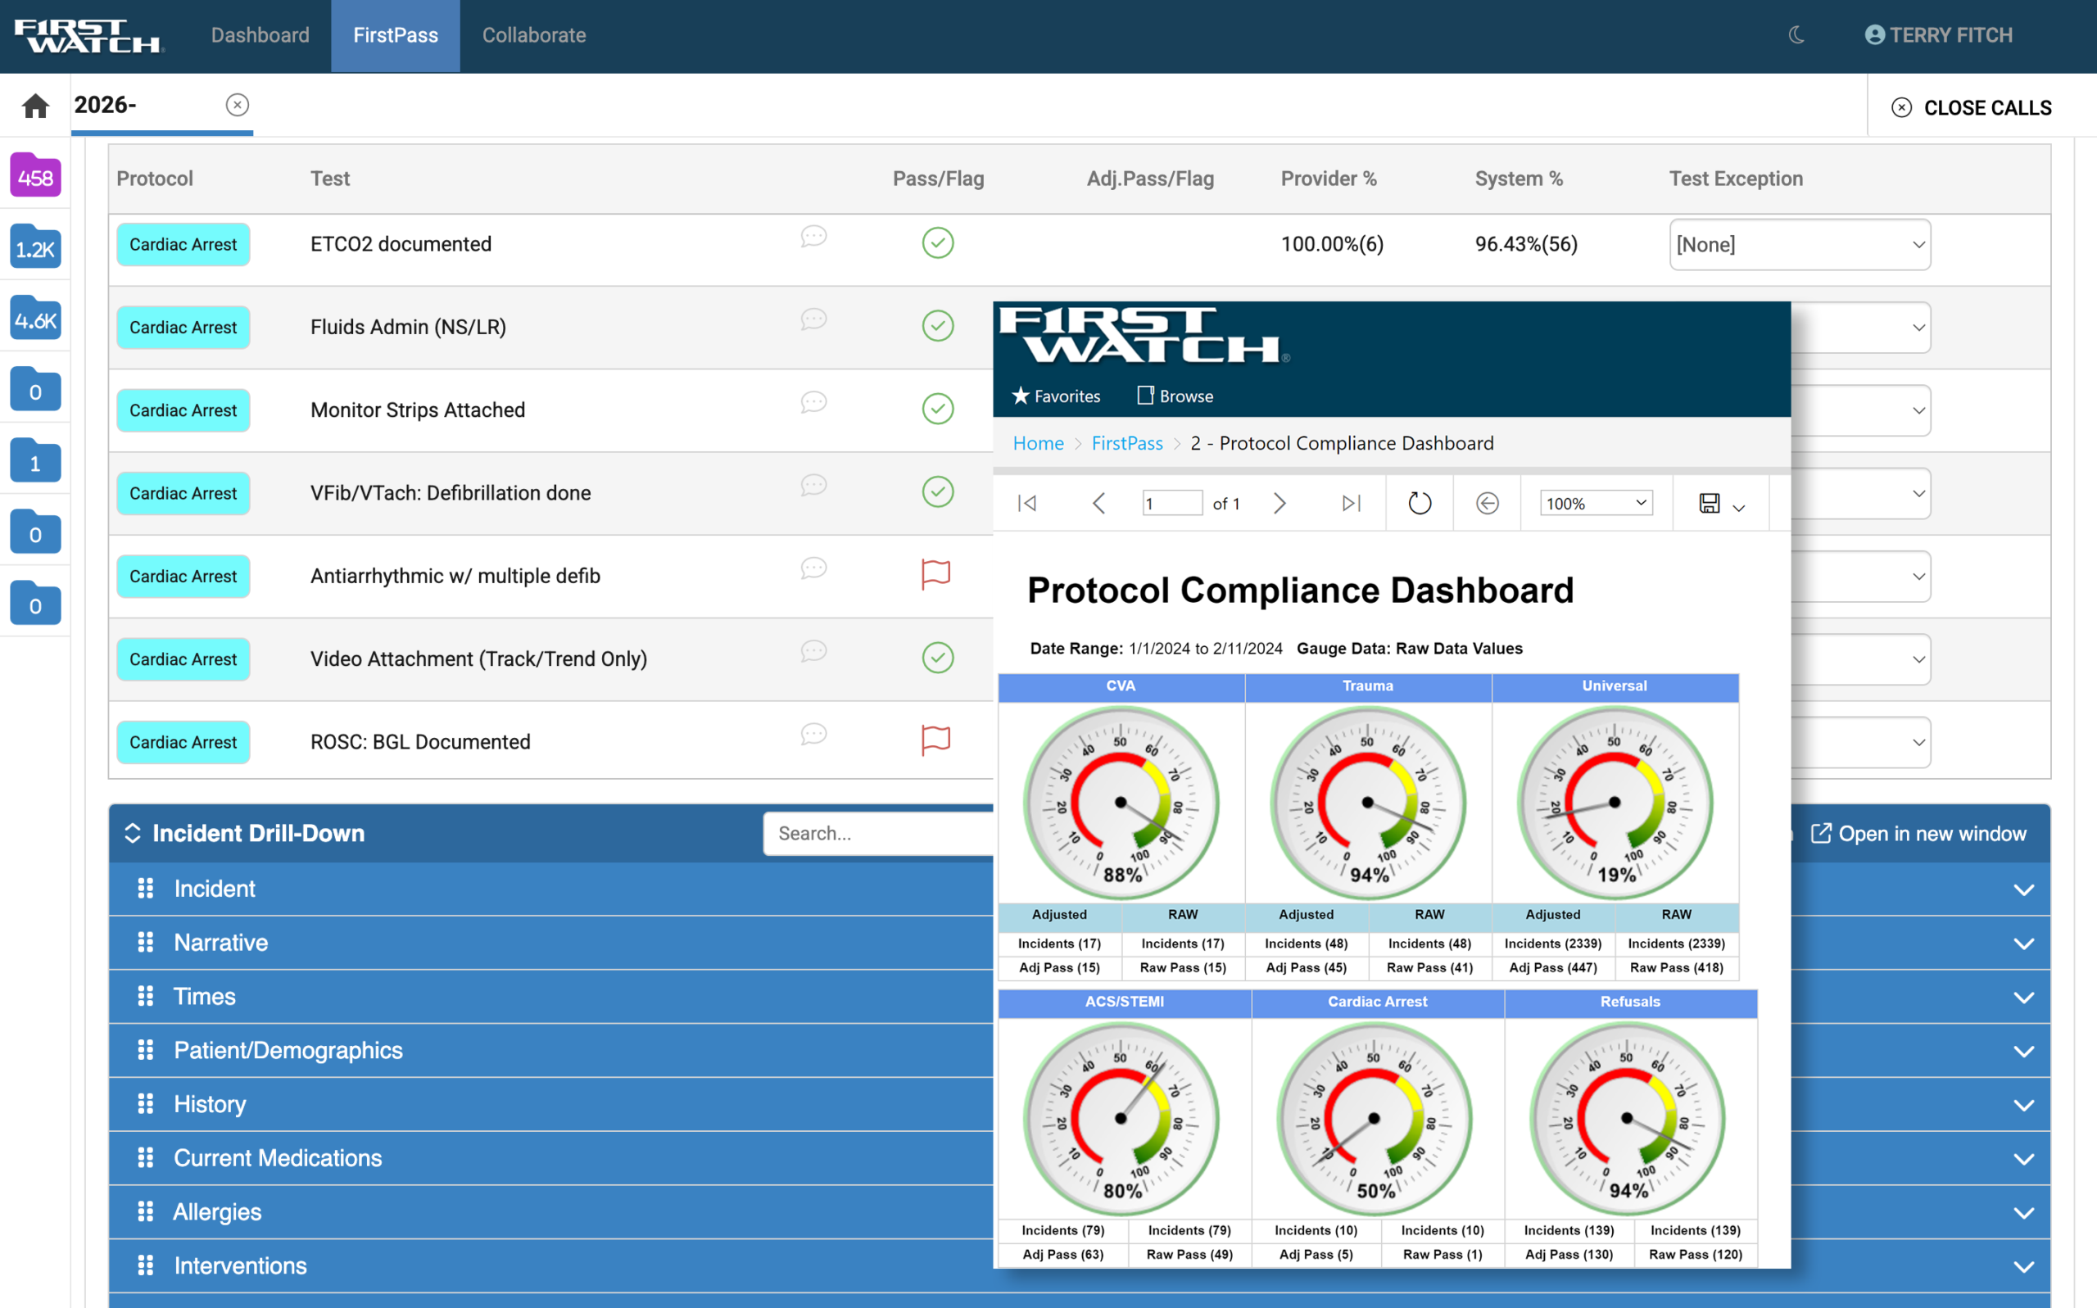Open comment bubble for ETCO2 documented
The height and width of the screenshot is (1308, 2097).
pyautogui.click(x=813, y=237)
